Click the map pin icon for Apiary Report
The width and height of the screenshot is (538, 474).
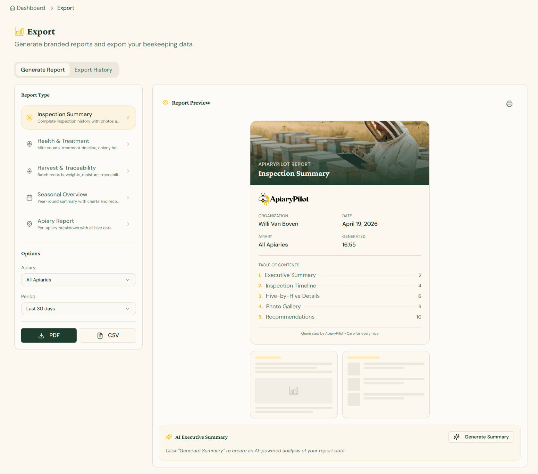tap(29, 224)
